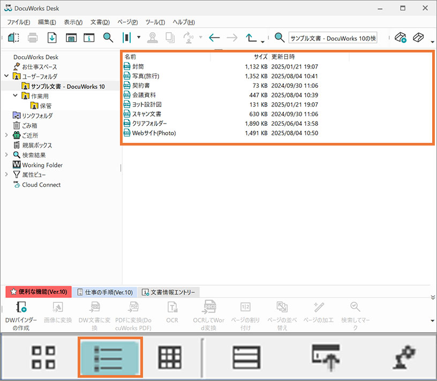
Task: Select the スキャン文書 file
Action: (x=142, y=114)
